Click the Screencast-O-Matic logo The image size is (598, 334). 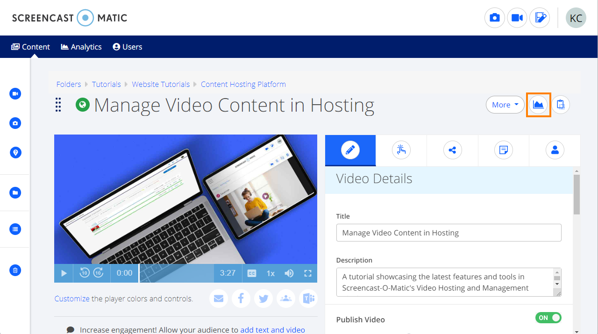(x=70, y=18)
